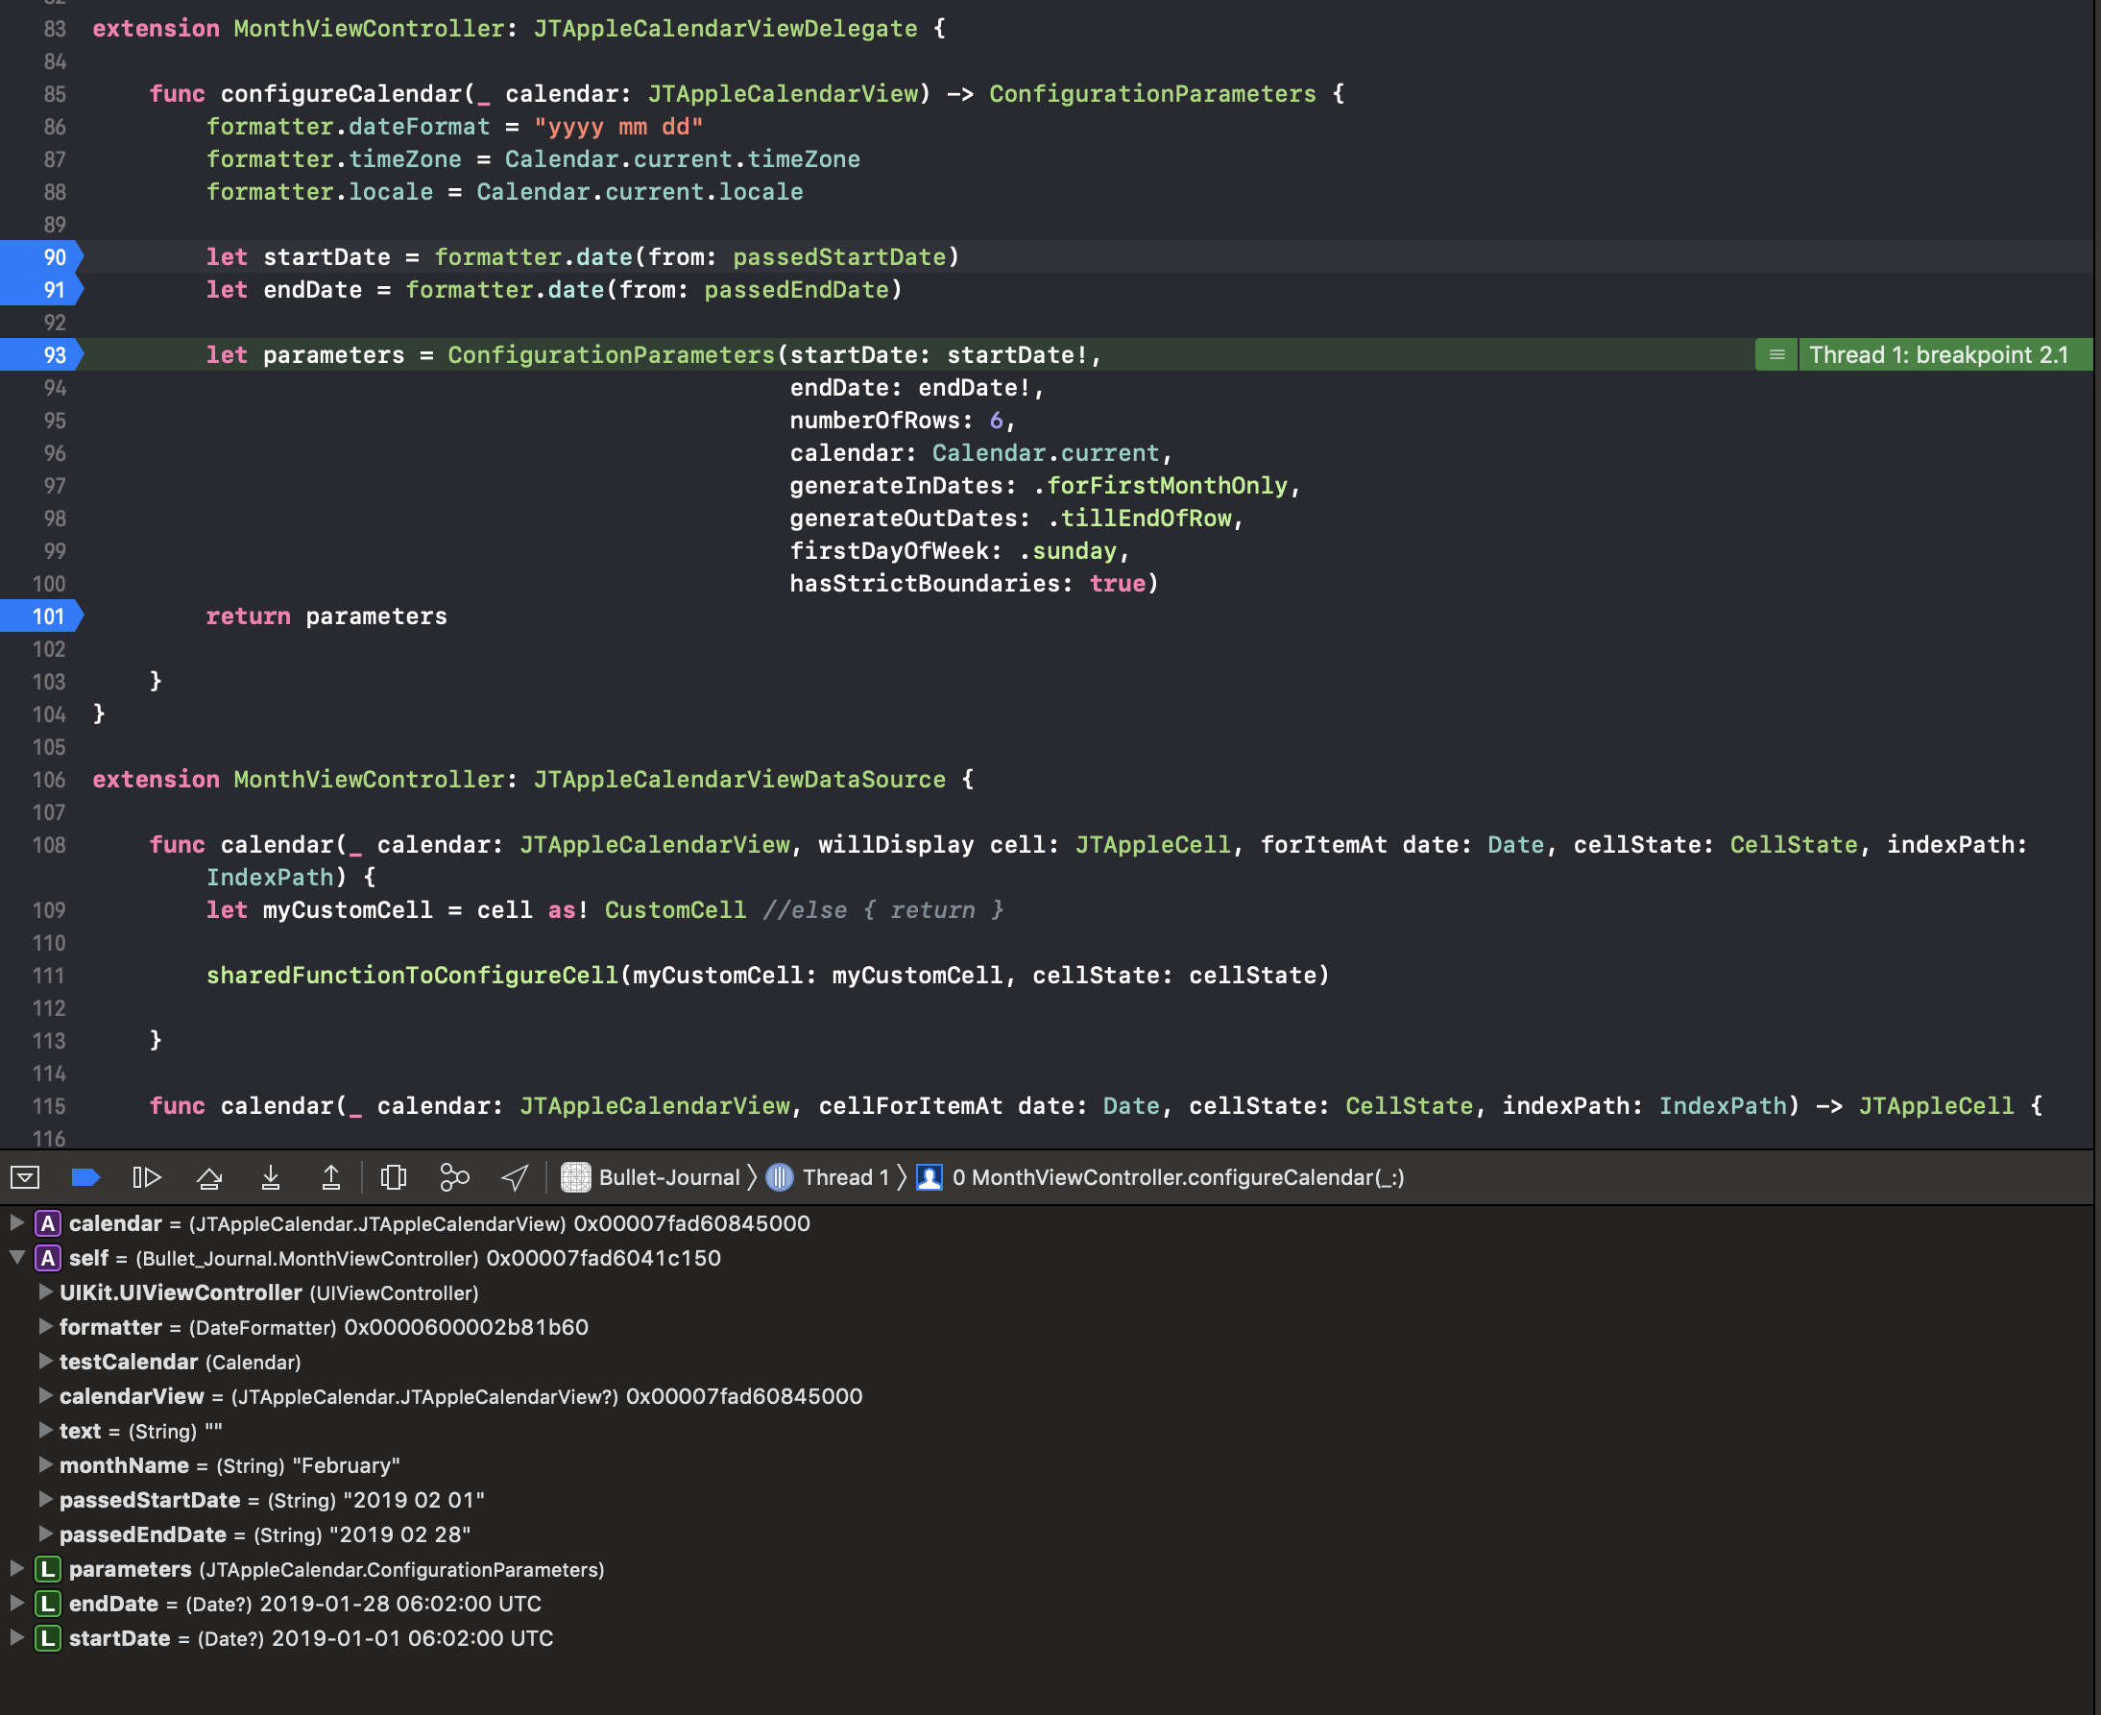Click passedEndDate argument on line 91
2101x1715 pixels.
click(796, 289)
